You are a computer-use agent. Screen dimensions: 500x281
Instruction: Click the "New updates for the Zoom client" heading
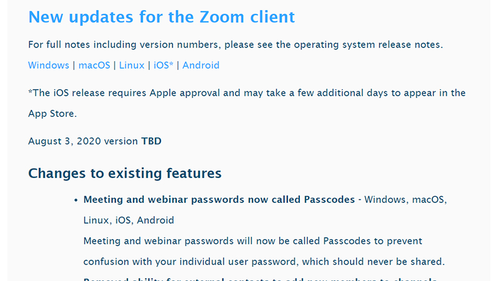pyautogui.click(x=161, y=17)
